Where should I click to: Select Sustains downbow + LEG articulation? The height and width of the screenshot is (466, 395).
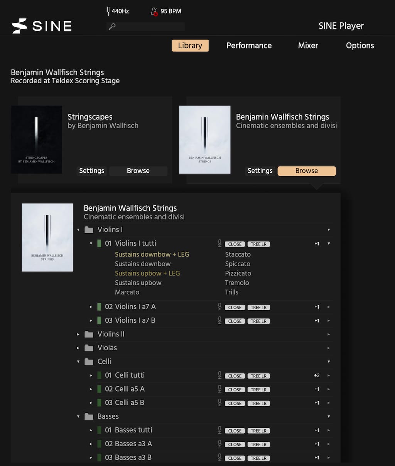152,254
